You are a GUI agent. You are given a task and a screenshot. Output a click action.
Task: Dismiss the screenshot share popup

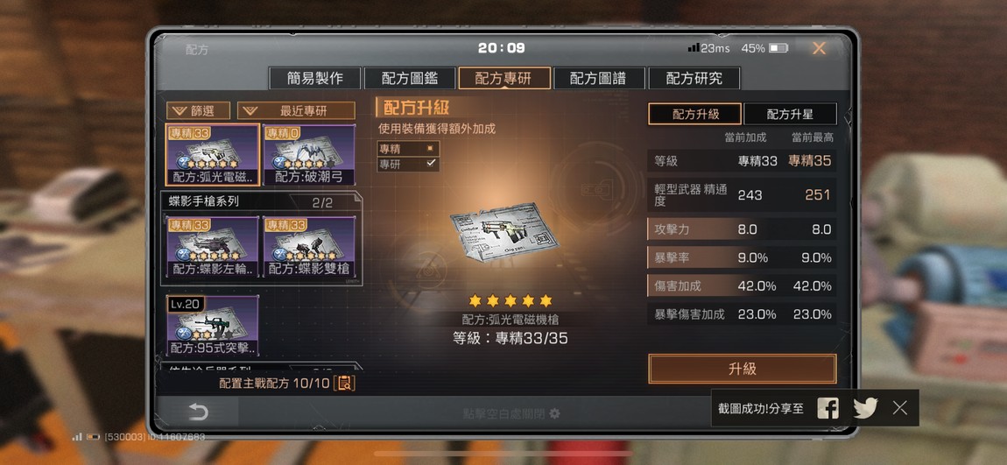pyautogui.click(x=900, y=408)
